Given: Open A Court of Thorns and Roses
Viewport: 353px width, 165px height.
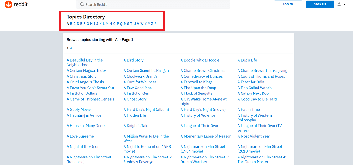Looking at the screenshot, I should [x=261, y=77].
